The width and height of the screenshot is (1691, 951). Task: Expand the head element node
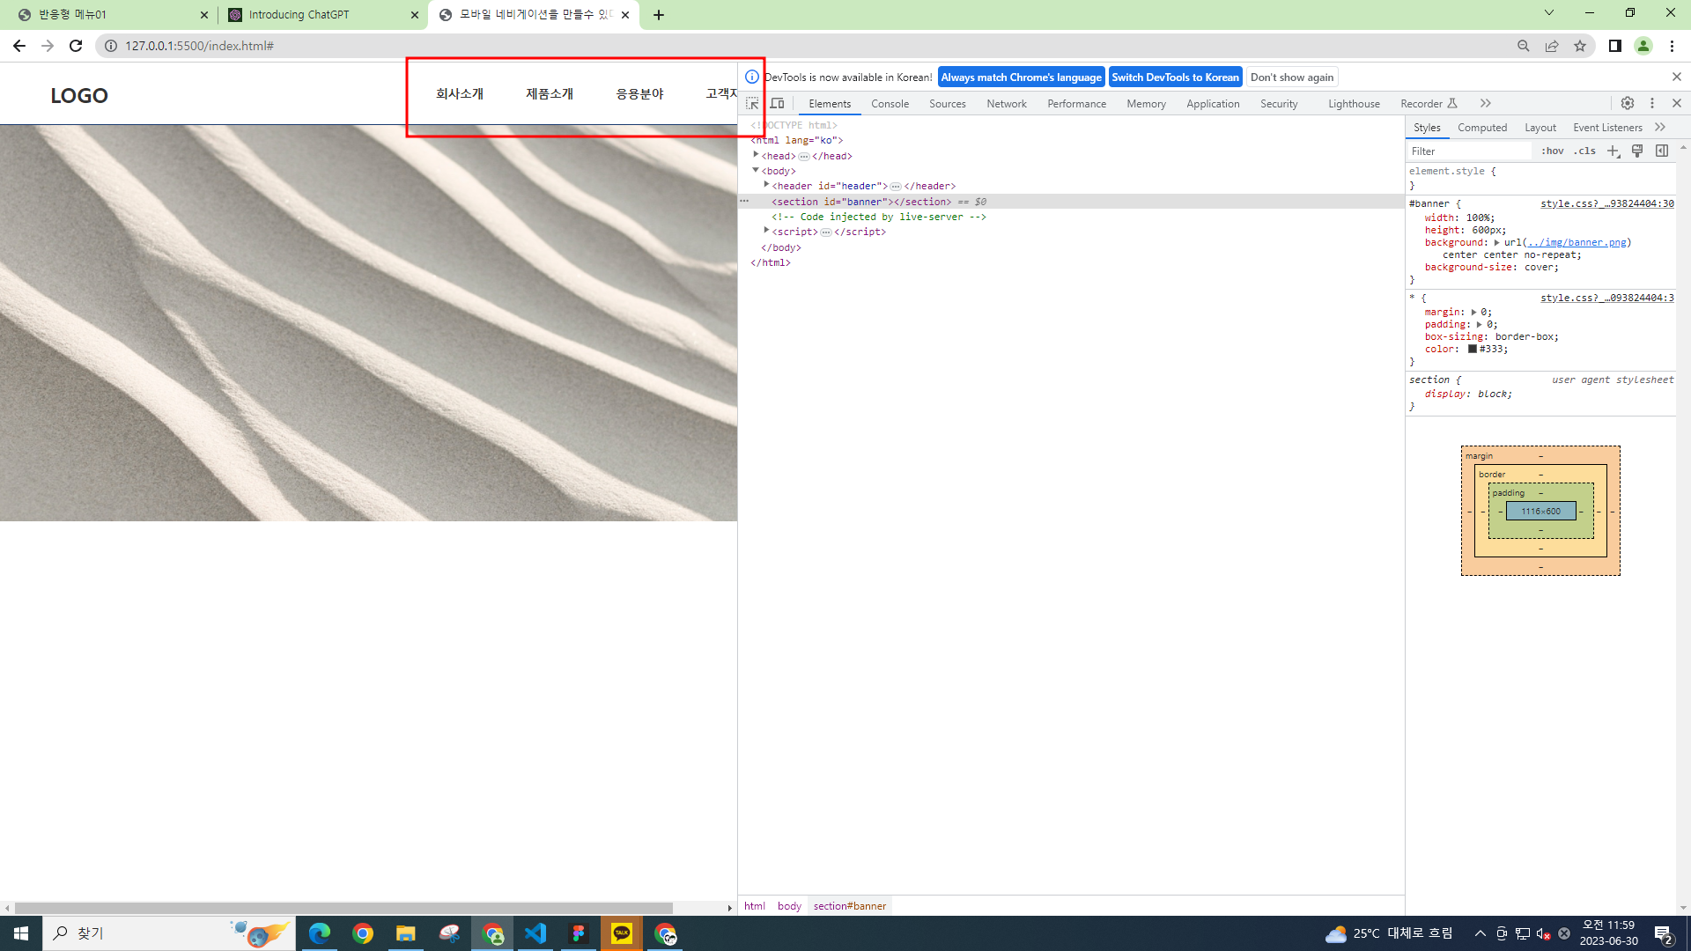point(756,156)
